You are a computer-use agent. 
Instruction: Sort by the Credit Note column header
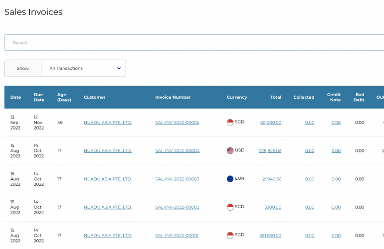coord(334,97)
